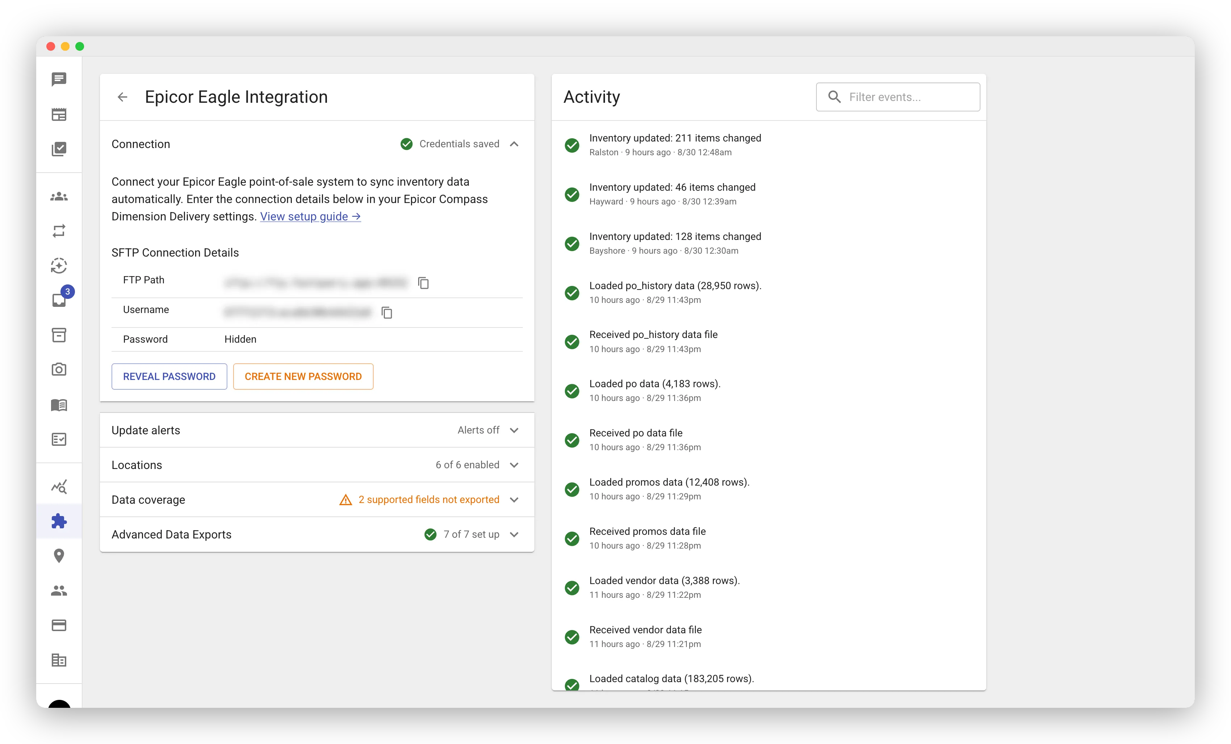Select Loaded po data (4,183 rows) event

point(768,390)
